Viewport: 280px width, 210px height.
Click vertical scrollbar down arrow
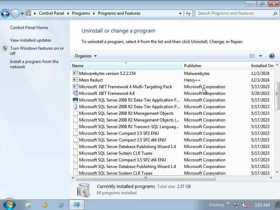(277, 172)
